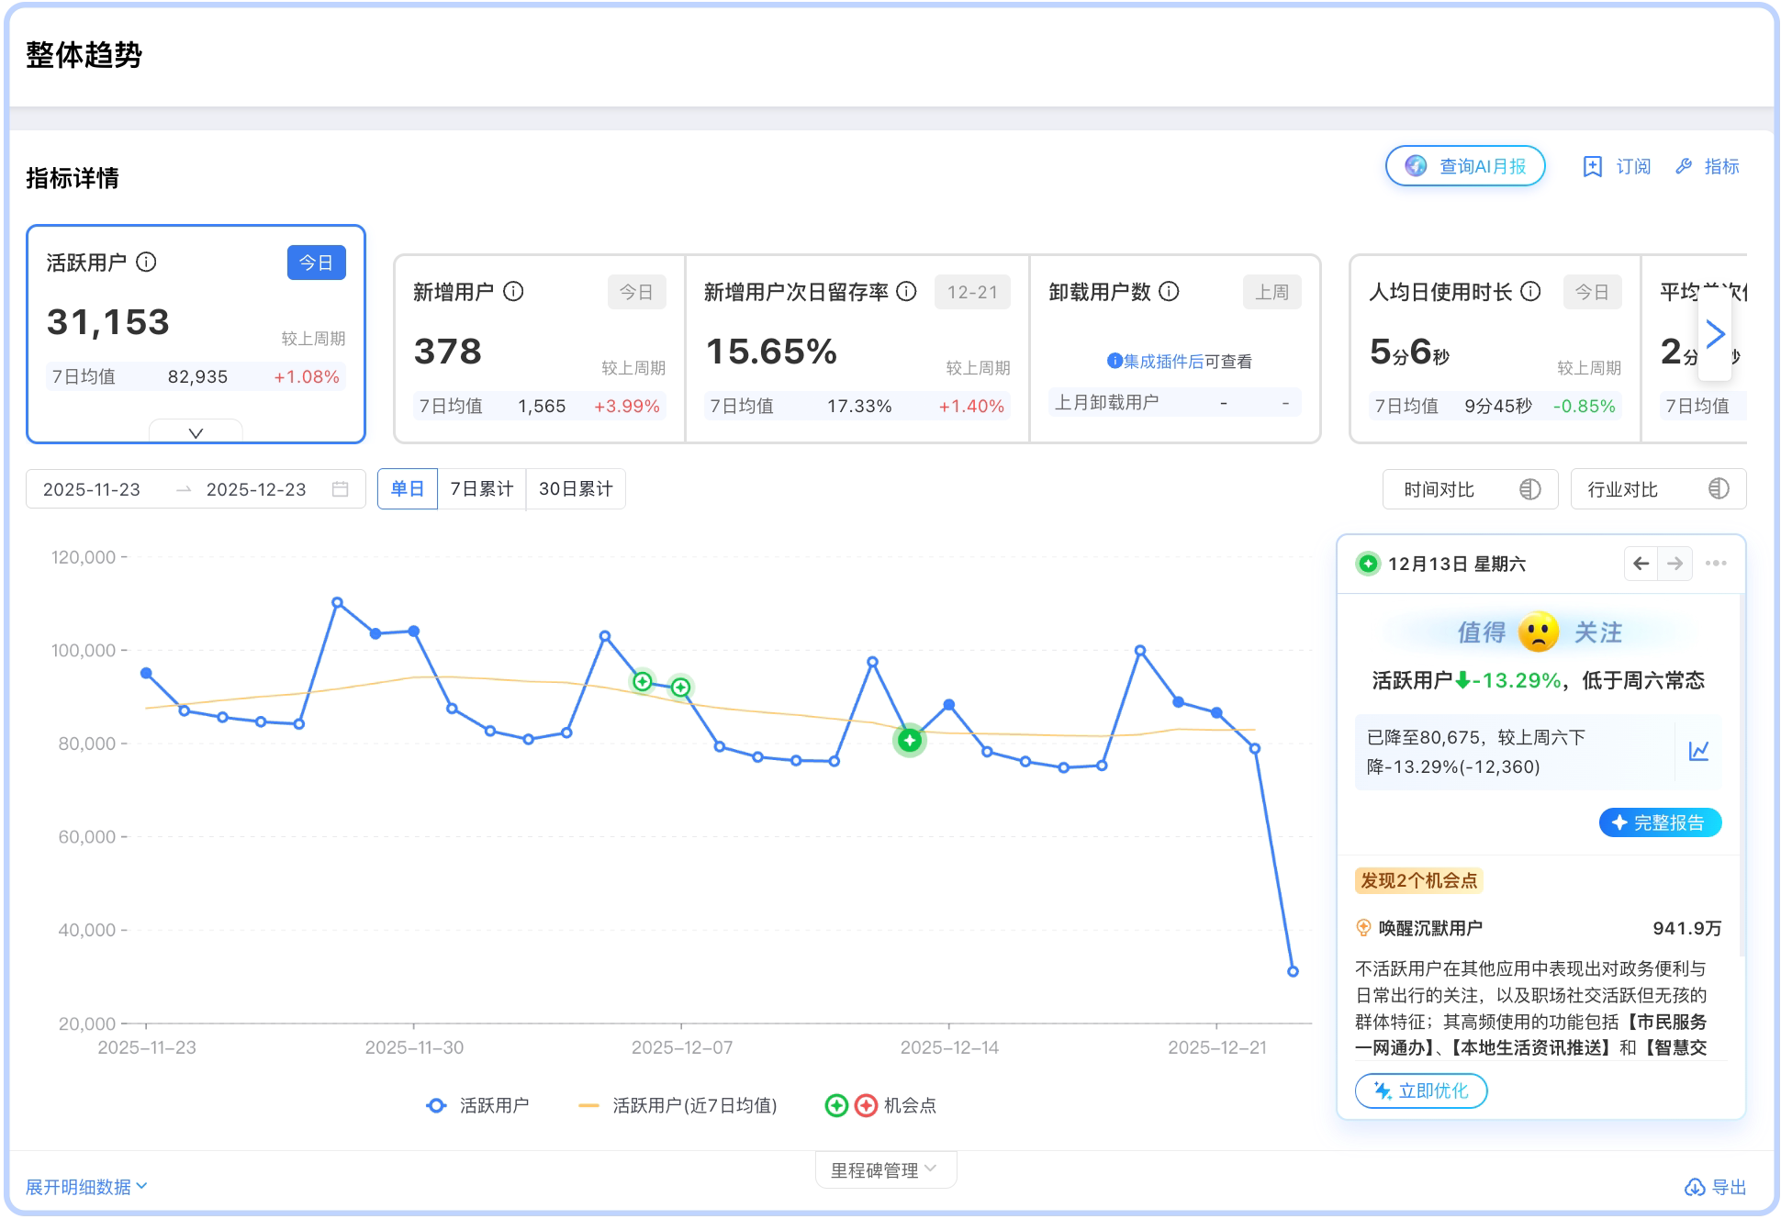This screenshot has height=1219, width=1781.
Task: Click the calendar icon in date range
Action: (x=341, y=489)
